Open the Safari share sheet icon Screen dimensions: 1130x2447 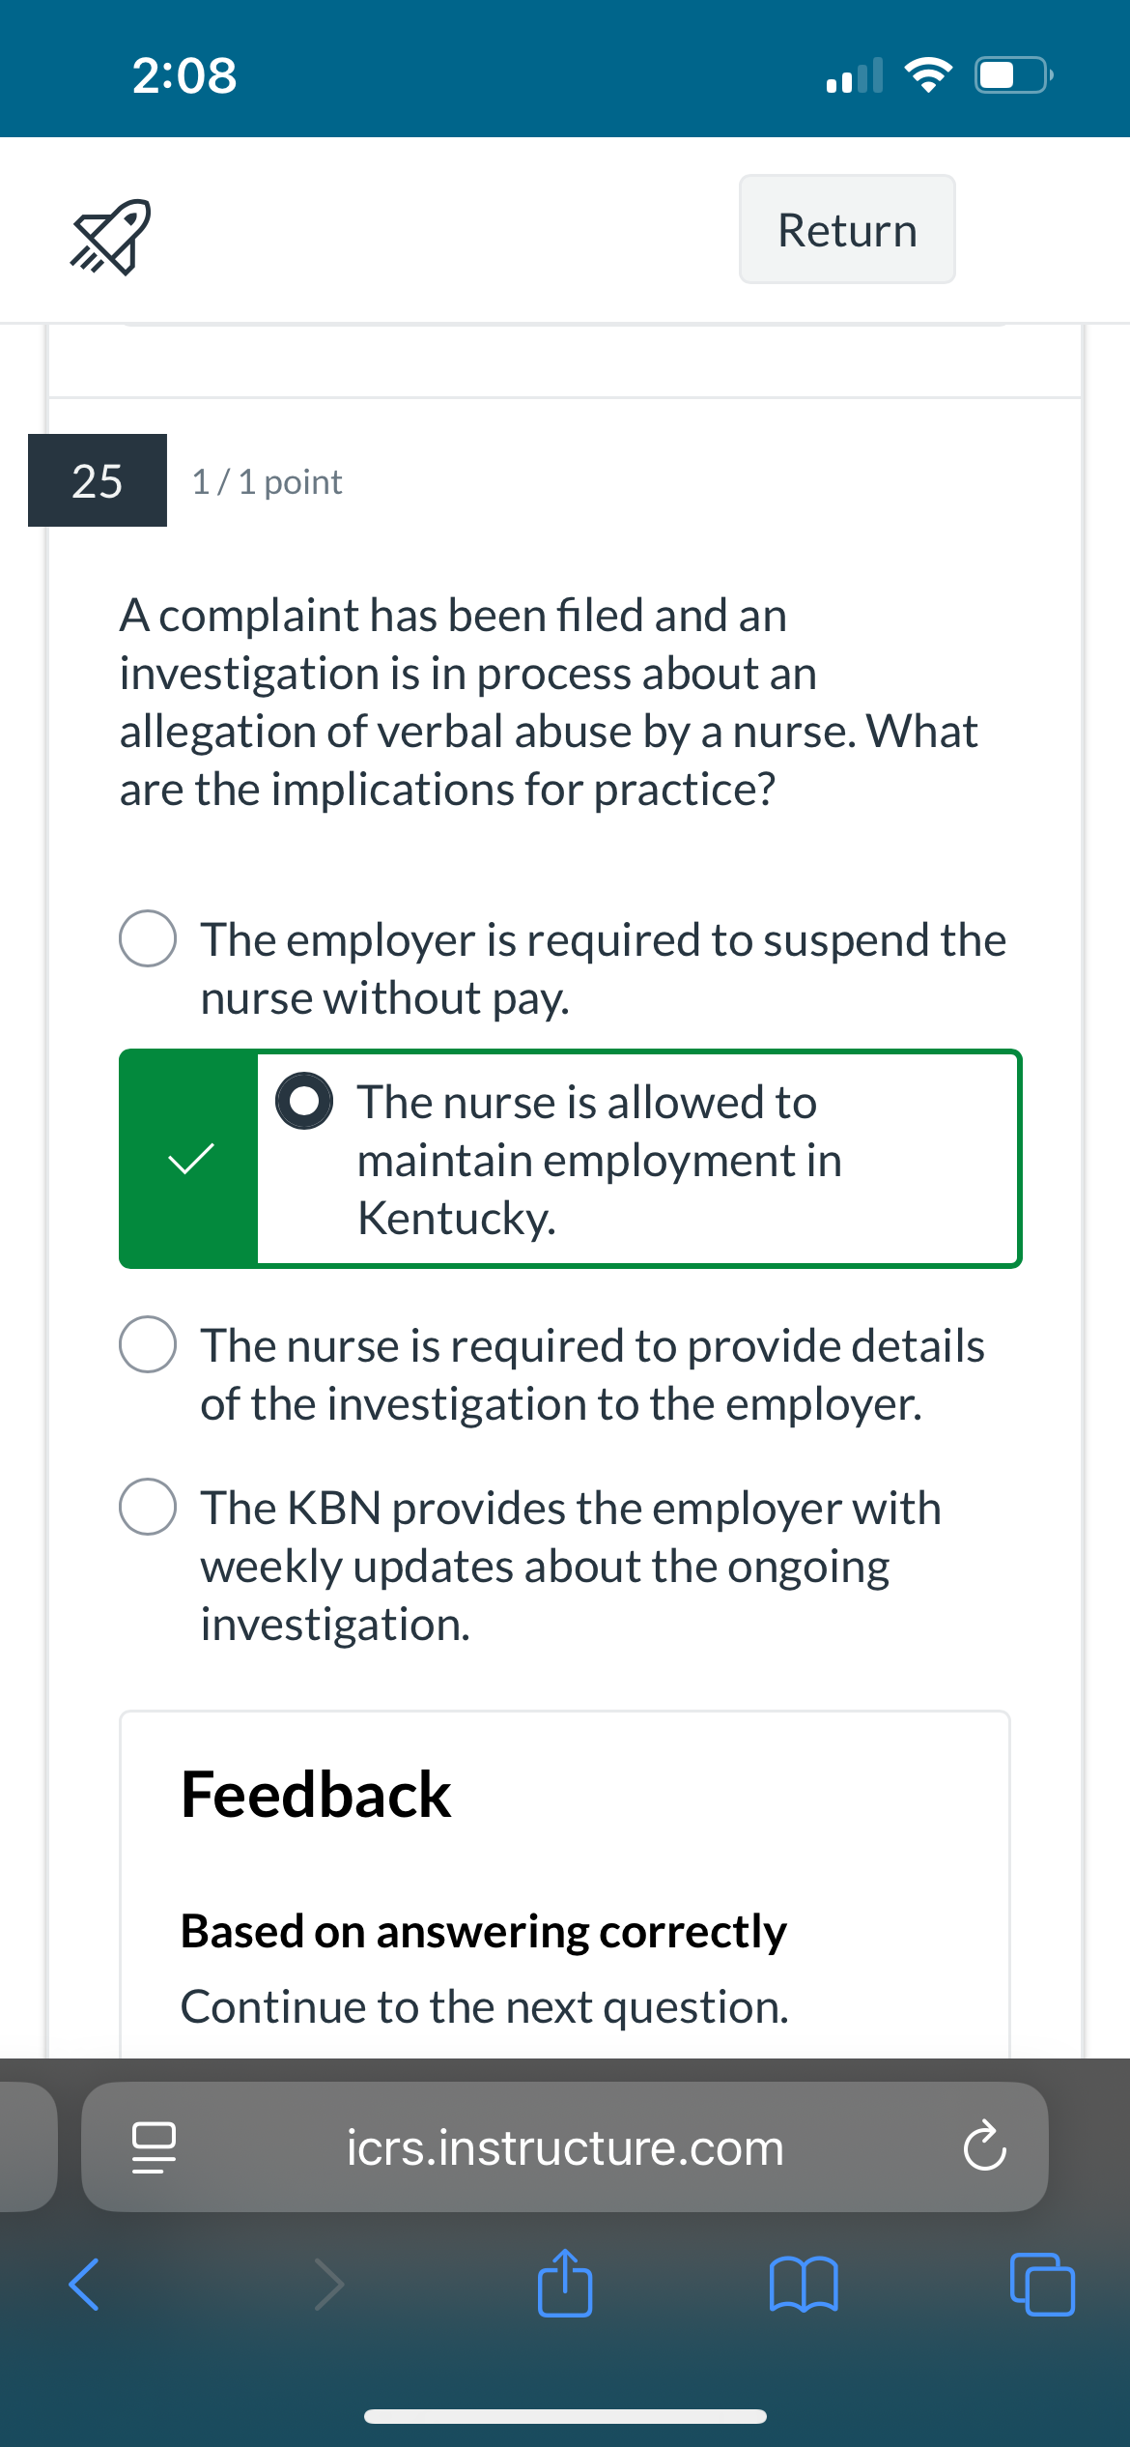(565, 2283)
